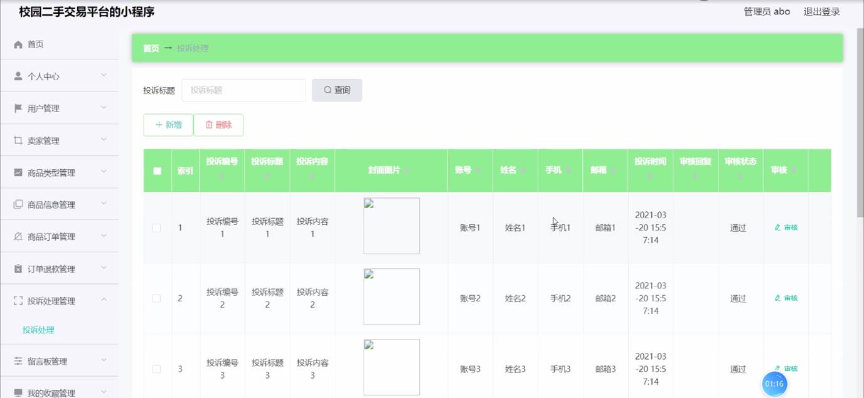Click the 投诉标题 search input field
The height and width of the screenshot is (398, 864).
tap(243, 90)
